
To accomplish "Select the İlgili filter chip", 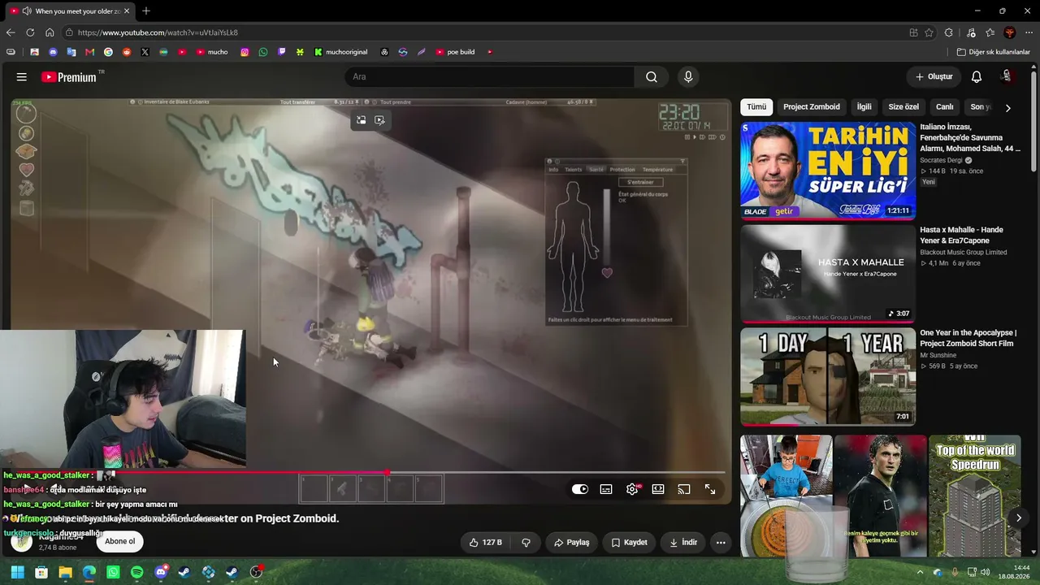I will pyautogui.click(x=864, y=106).
